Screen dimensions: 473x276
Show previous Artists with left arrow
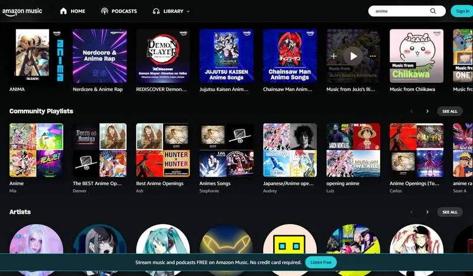coord(412,212)
